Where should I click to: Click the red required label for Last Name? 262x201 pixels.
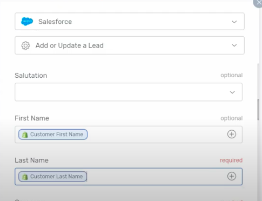[231, 160]
